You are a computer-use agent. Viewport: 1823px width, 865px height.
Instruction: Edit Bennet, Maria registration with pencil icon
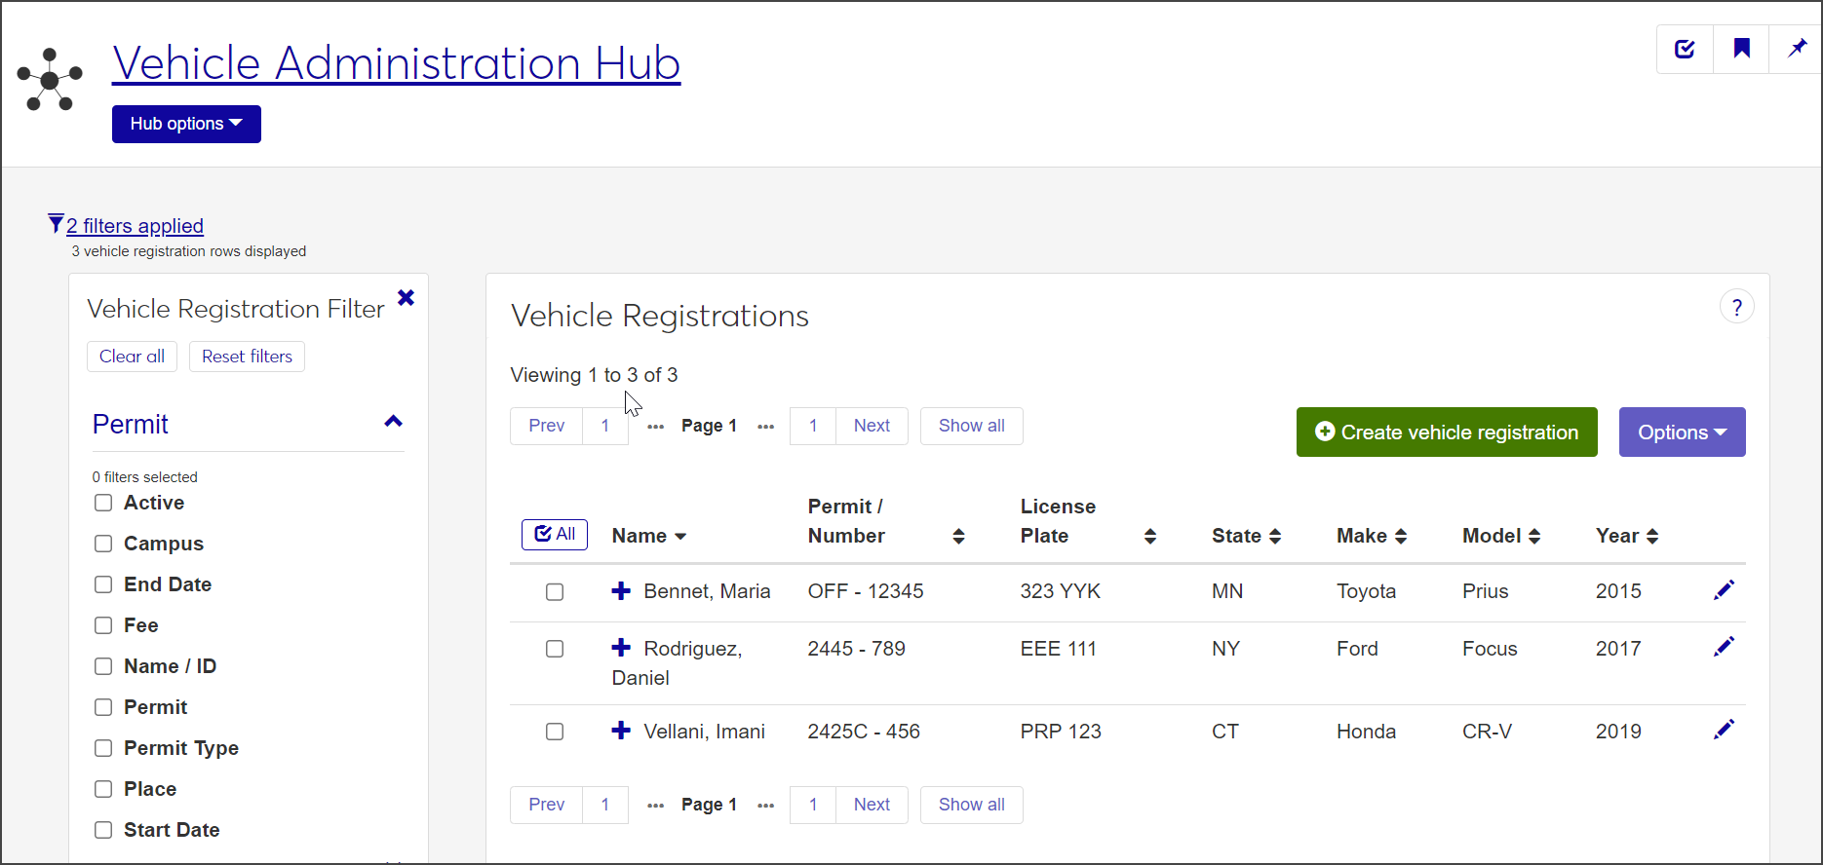coord(1724,590)
